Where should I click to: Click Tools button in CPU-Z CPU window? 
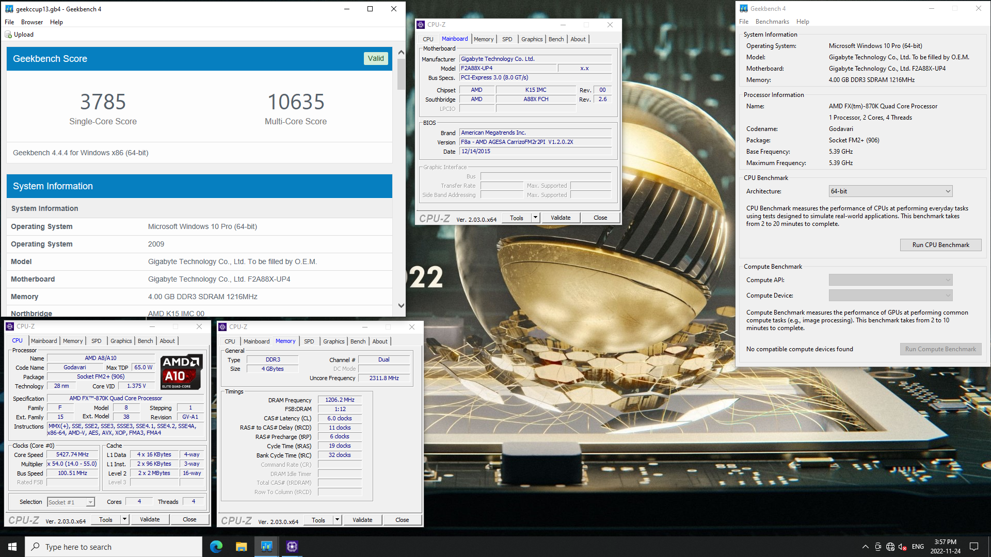pyautogui.click(x=106, y=519)
